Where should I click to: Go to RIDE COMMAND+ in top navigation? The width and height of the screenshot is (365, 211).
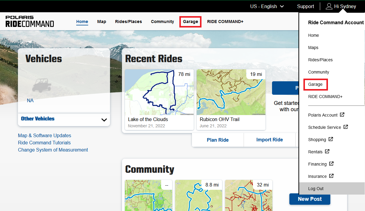tap(225, 22)
